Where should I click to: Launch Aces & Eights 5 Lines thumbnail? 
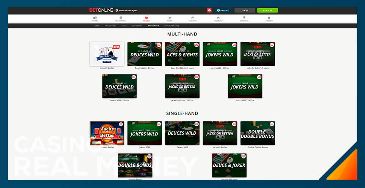(x=182, y=54)
